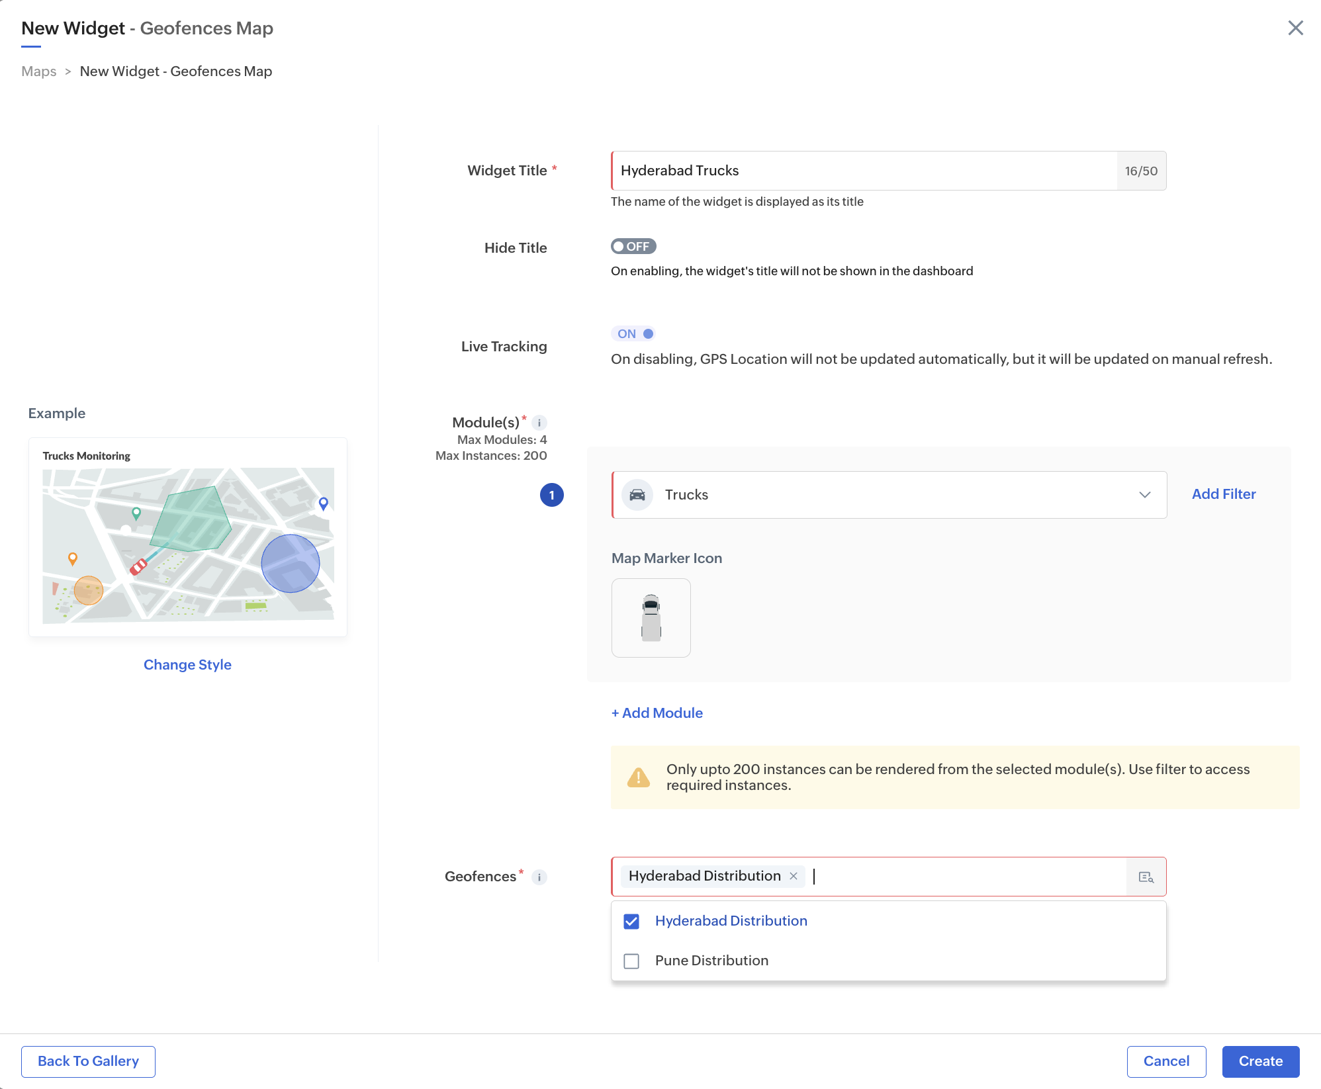Expand the Trucks module dropdown chevron
The image size is (1321, 1089).
(x=1144, y=495)
